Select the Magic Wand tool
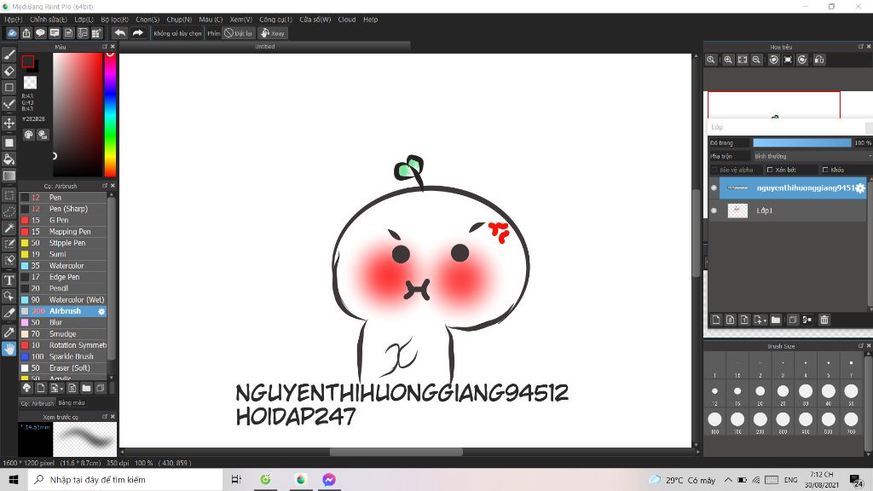873x491 pixels. click(x=9, y=228)
